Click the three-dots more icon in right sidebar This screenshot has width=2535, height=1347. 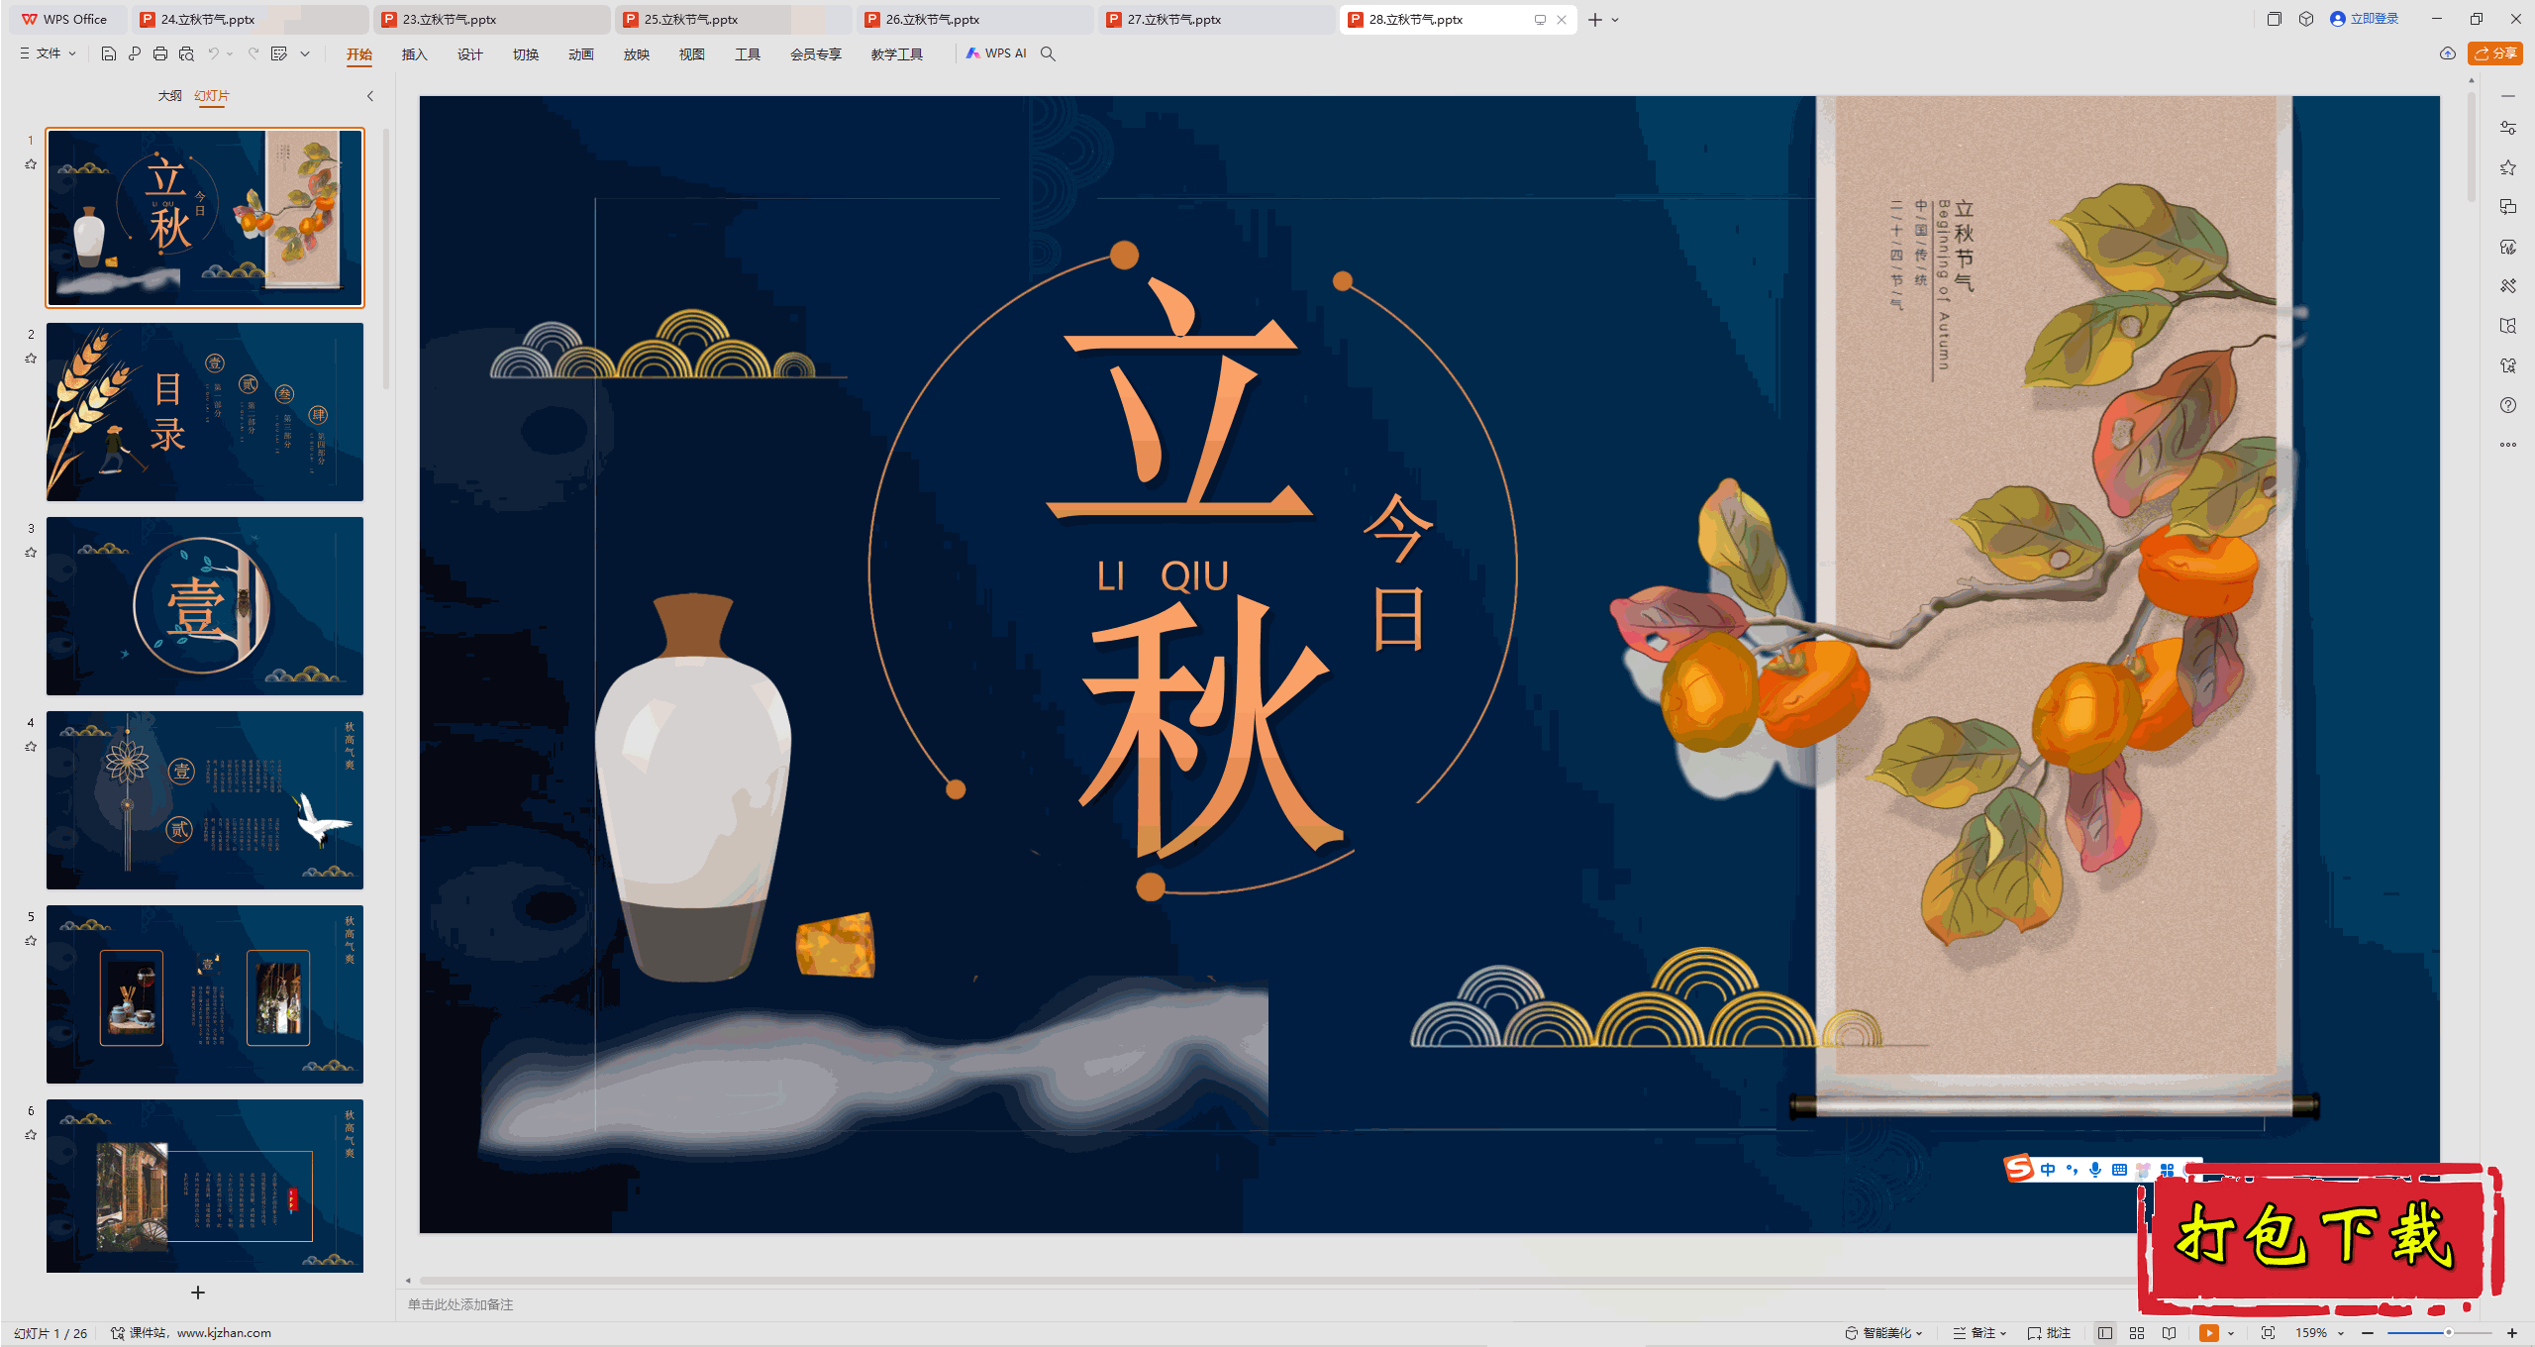[2508, 445]
